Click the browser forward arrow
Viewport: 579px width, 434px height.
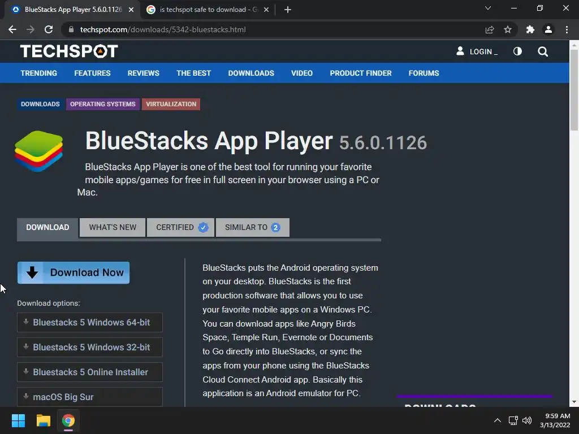(31, 29)
